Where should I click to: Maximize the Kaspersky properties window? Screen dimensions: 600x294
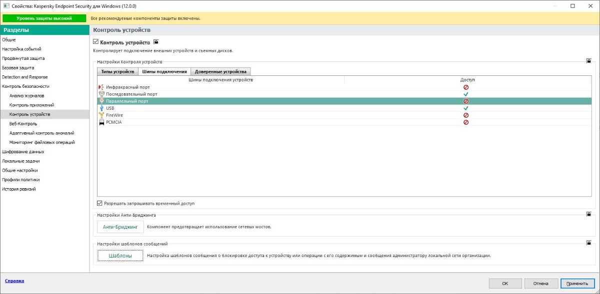(572, 6)
